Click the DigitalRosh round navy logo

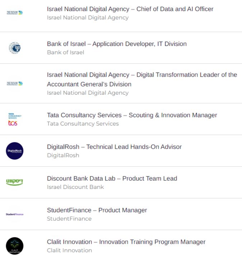(15, 151)
